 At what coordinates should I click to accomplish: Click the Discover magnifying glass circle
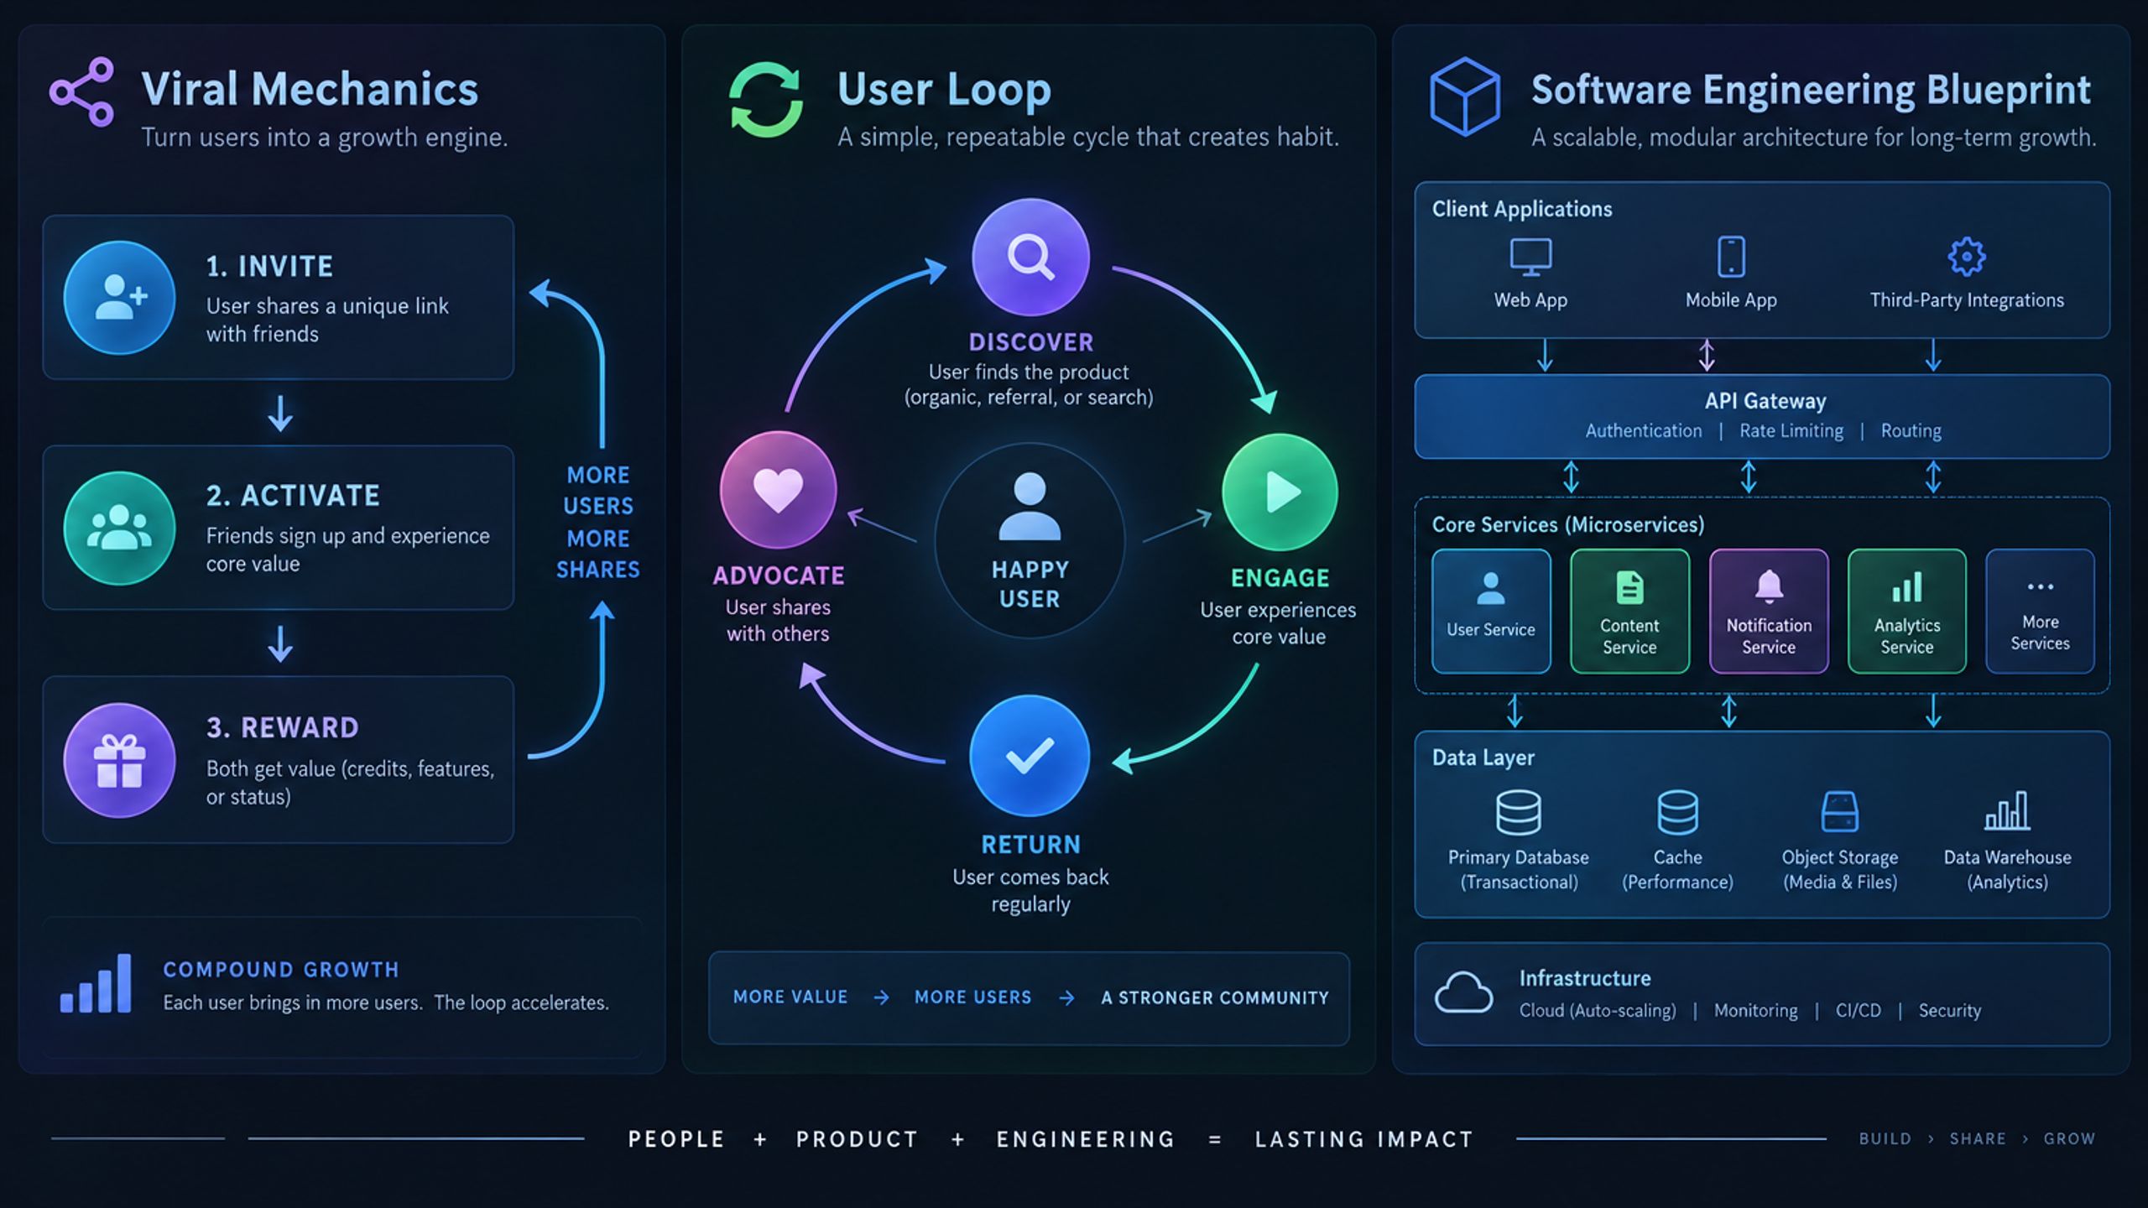pos(1030,257)
